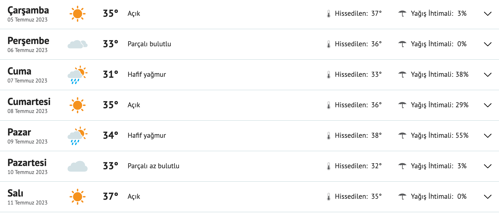Viewport: 499px width, 213px height.
Task: Click the thermometer icon on the Salı row
Action: (x=329, y=196)
